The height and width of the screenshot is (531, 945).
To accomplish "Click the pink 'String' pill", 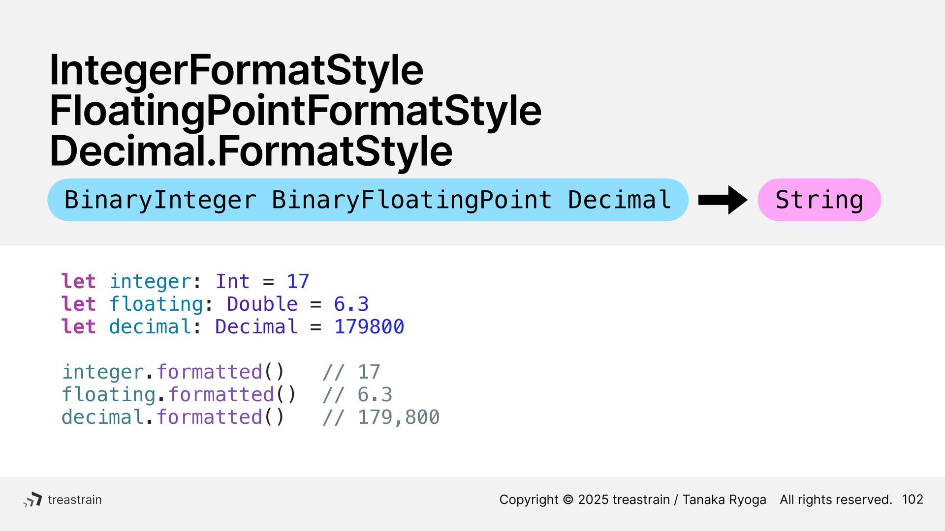I will coord(819,200).
